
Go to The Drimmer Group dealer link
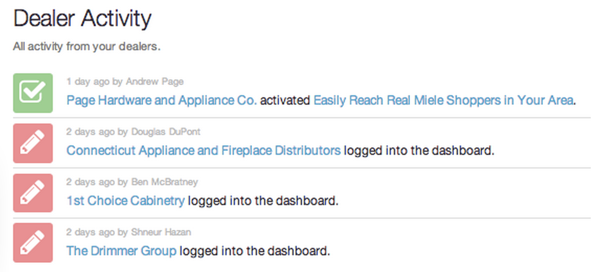click(121, 251)
